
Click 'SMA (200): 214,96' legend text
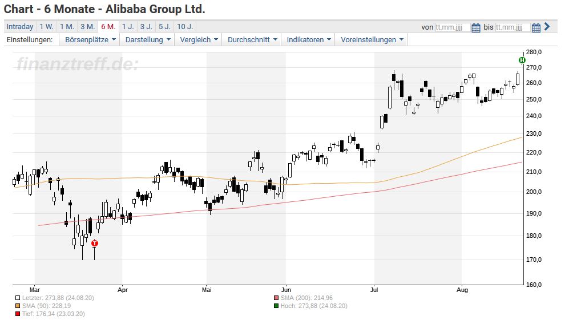click(x=306, y=298)
